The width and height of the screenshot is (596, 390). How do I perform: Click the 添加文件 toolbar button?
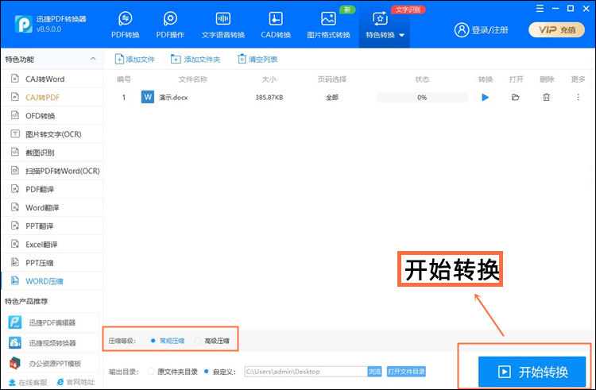click(134, 60)
